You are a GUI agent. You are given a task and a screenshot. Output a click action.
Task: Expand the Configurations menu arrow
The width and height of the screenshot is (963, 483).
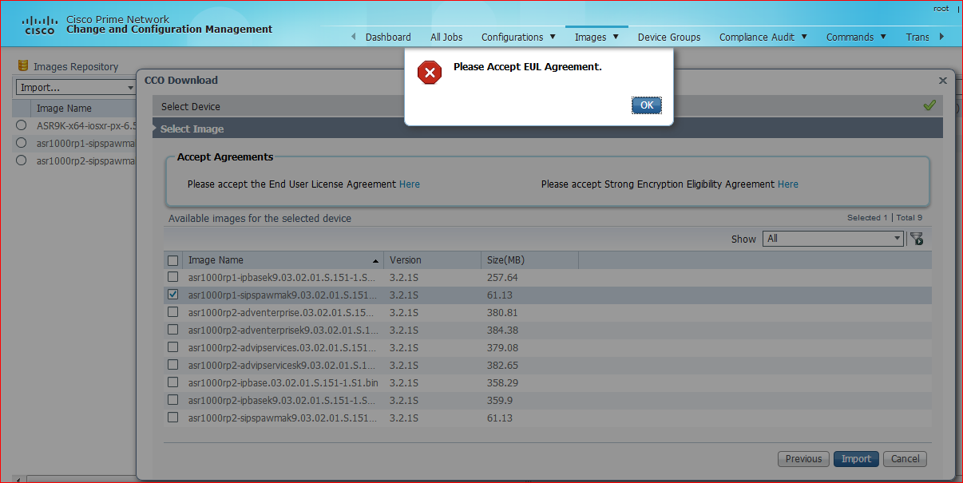(553, 37)
